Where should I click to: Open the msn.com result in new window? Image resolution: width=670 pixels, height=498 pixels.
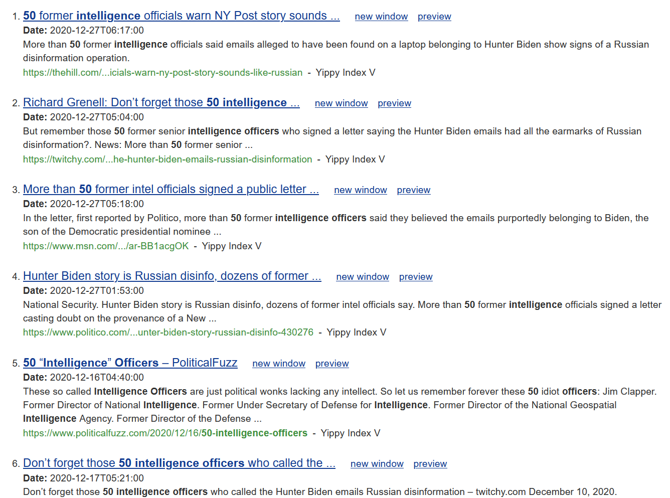[x=360, y=190]
